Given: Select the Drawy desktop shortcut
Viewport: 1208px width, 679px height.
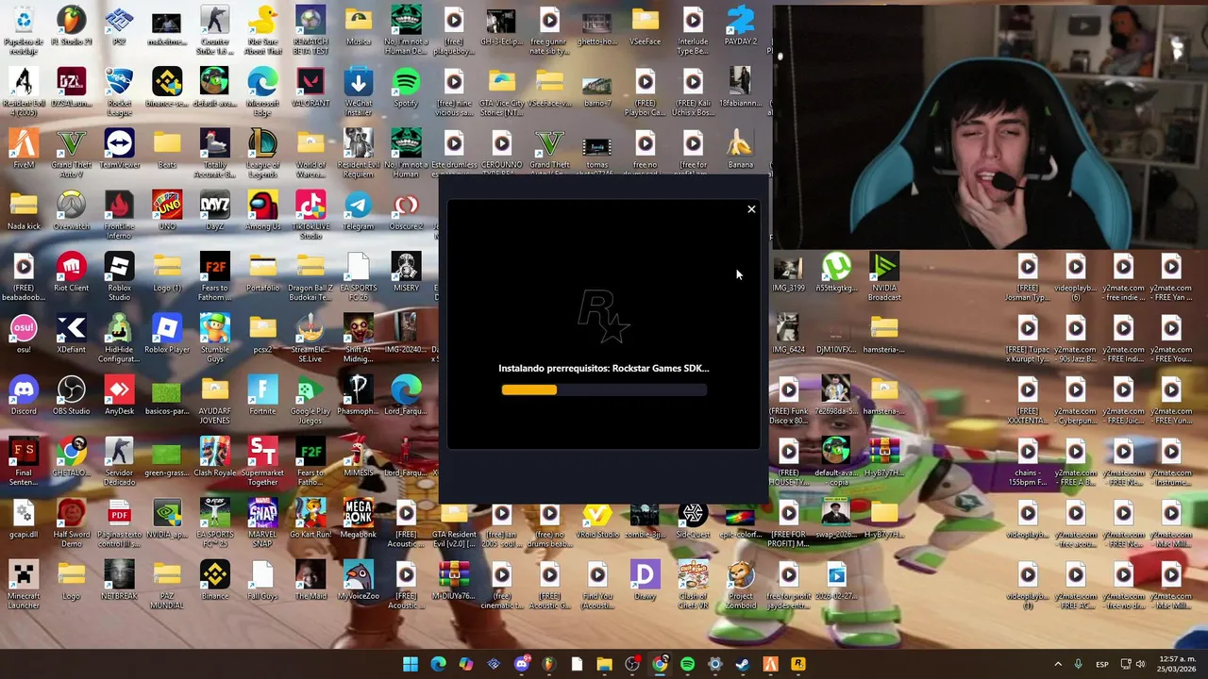Looking at the screenshot, I should pyautogui.click(x=645, y=580).
